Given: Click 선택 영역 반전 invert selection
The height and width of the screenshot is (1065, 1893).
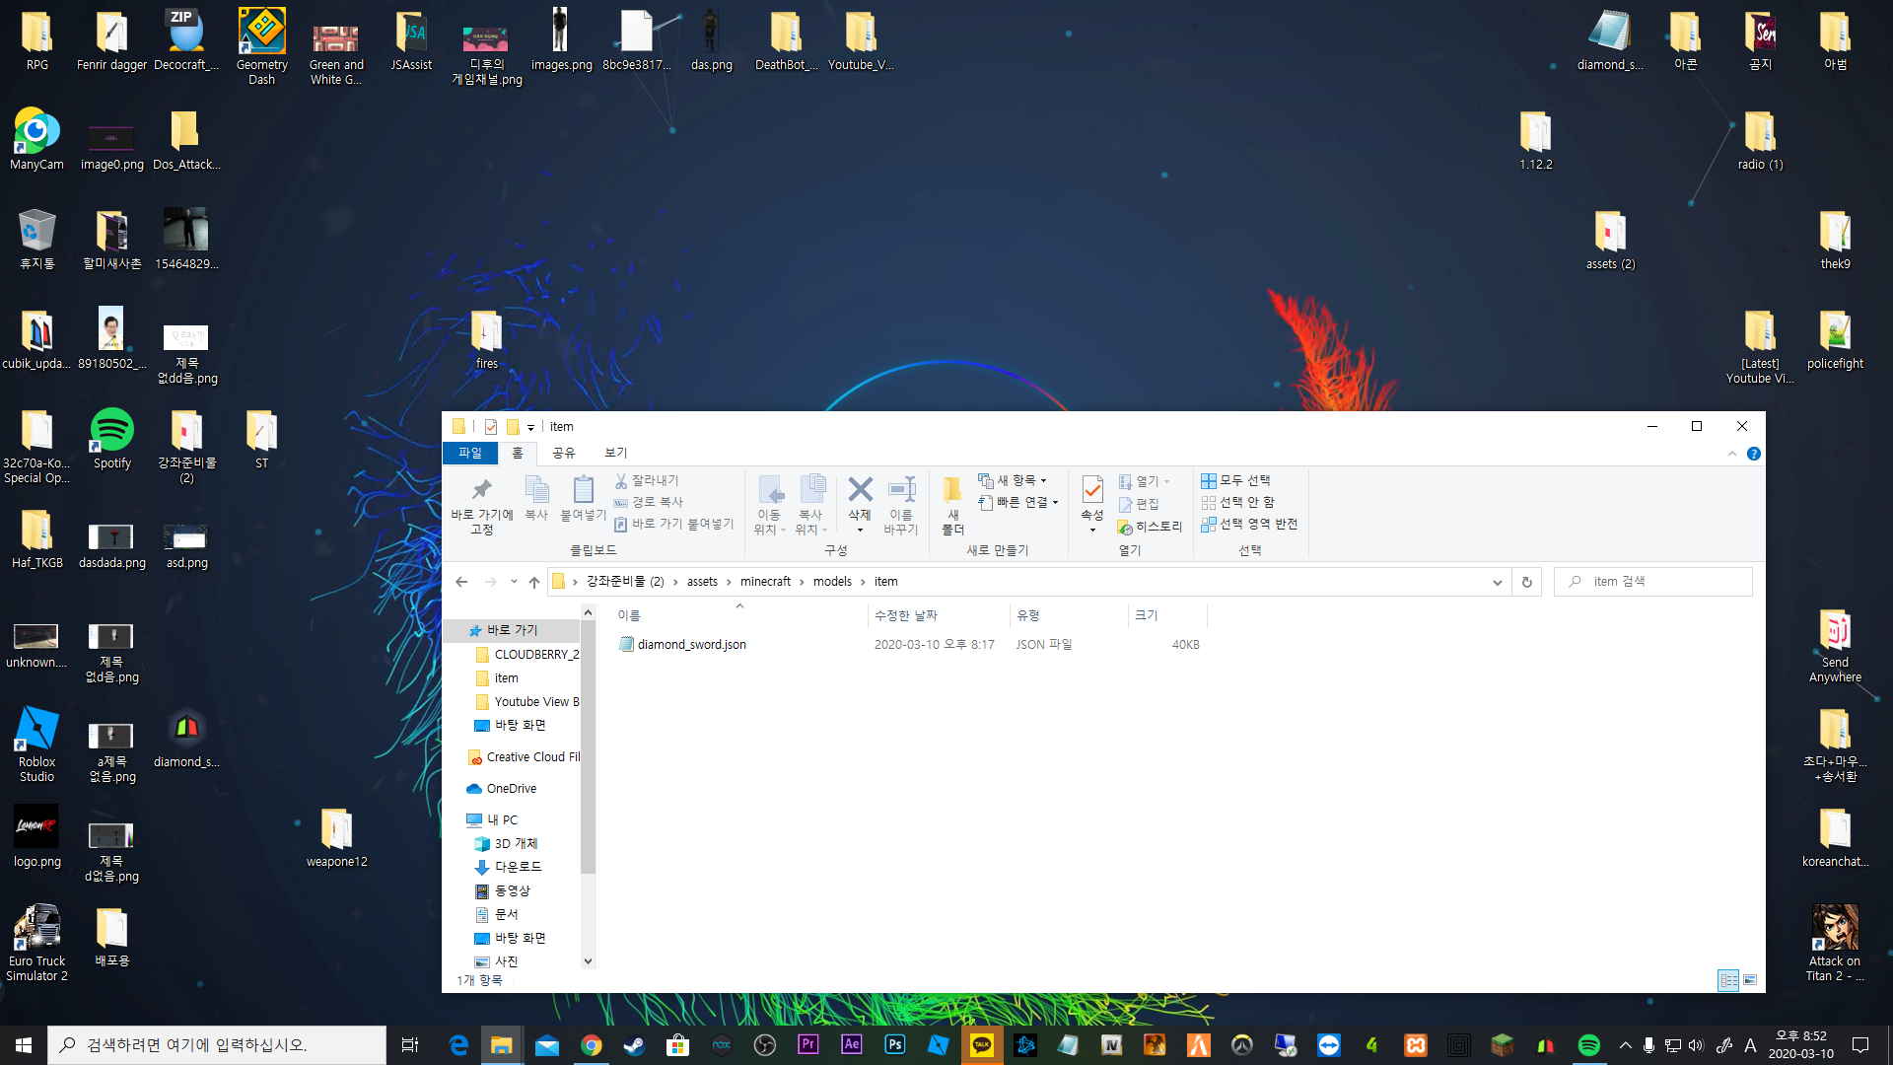Looking at the screenshot, I should point(1249,524).
